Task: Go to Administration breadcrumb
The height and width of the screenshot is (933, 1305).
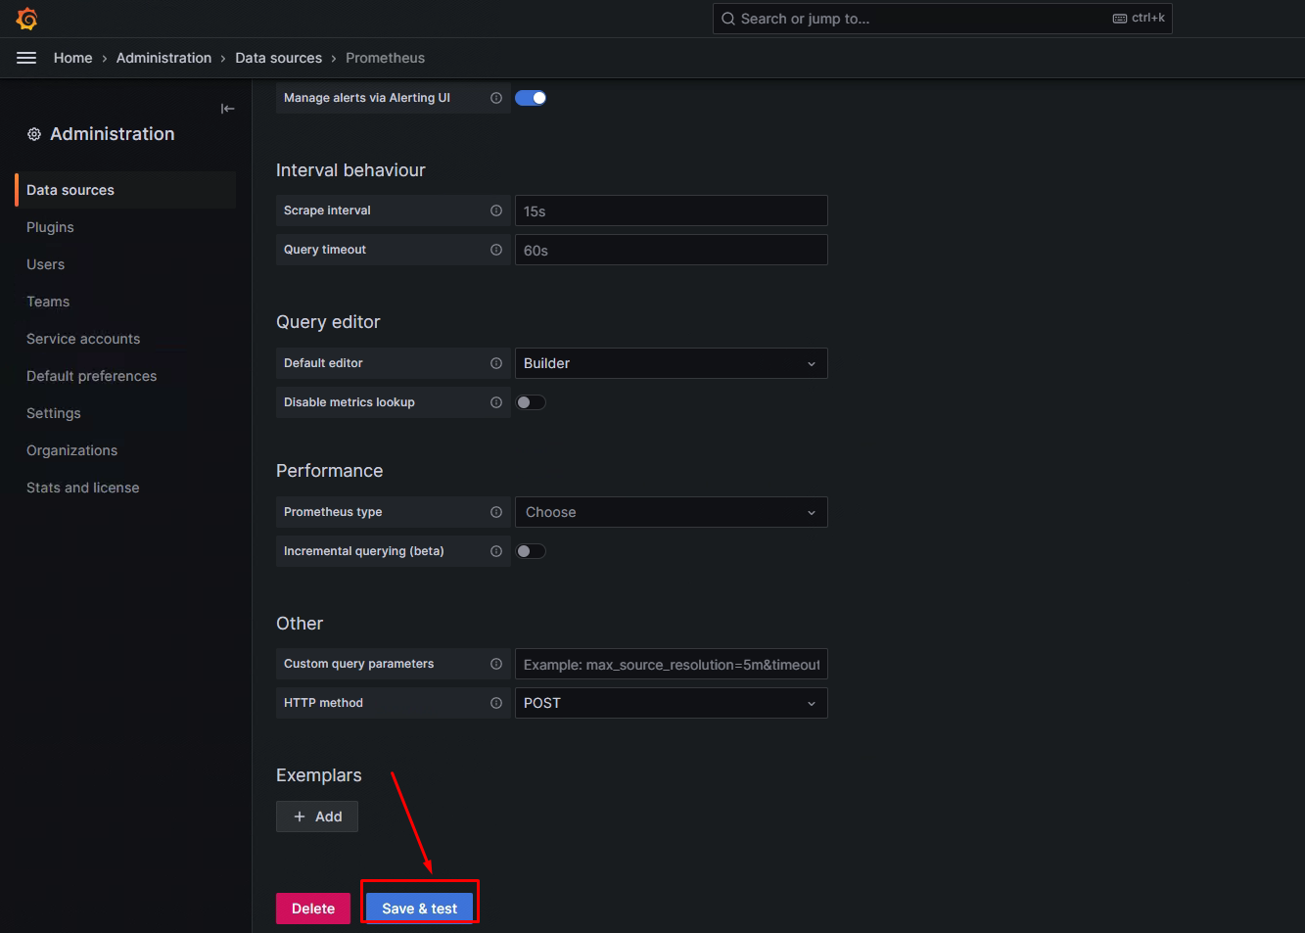Action: coord(163,58)
